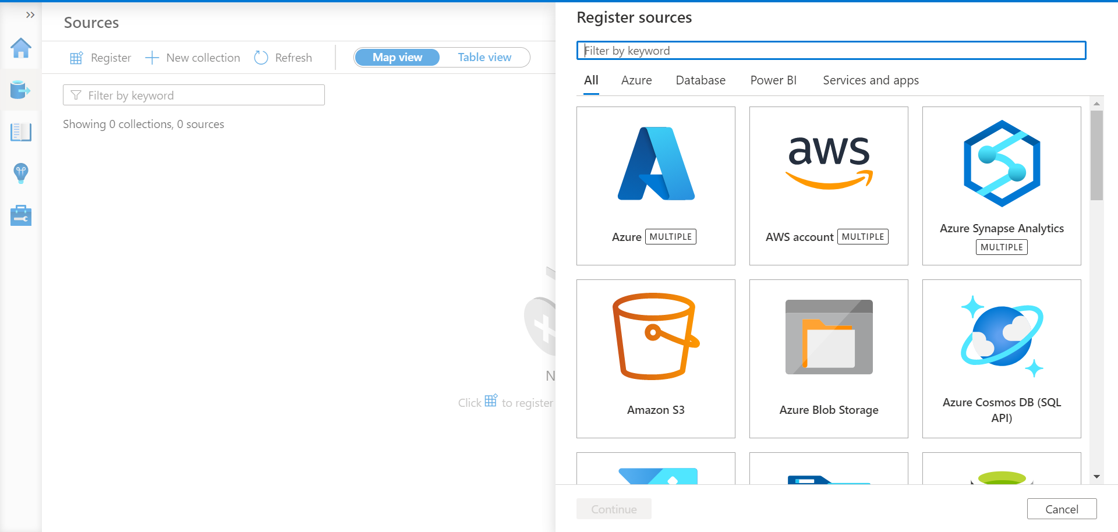Open the Glossary book sidebar icon

point(21,132)
